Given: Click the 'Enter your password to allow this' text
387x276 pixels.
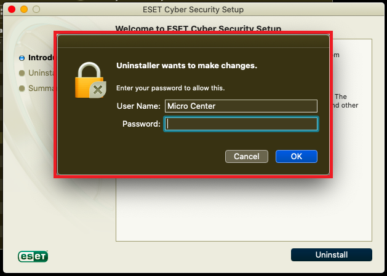Looking at the screenshot, I should pos(170,88).
